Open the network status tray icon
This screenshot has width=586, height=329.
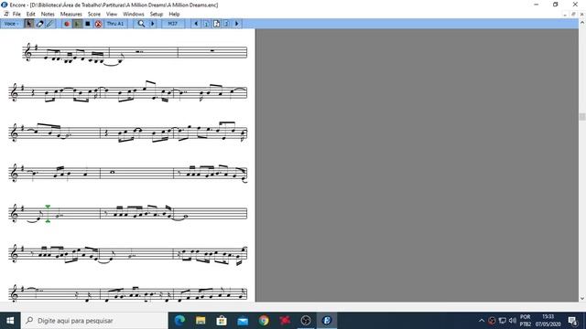pyautogui.click(x=503, y=321)
